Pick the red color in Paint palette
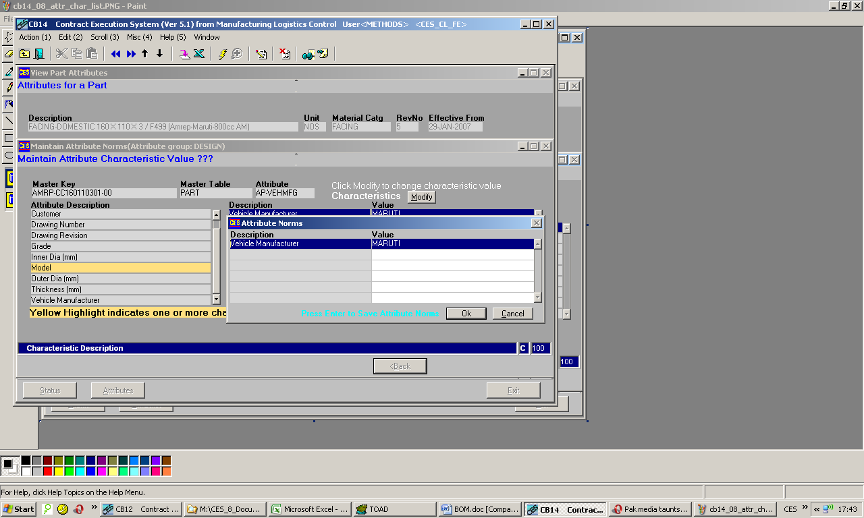The image size is (864, 518). pos(48,471)
